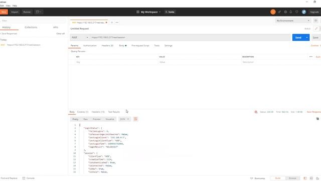Open the environment quick look icon
Screen dimensions: 321x181
(x=315, y=21)
